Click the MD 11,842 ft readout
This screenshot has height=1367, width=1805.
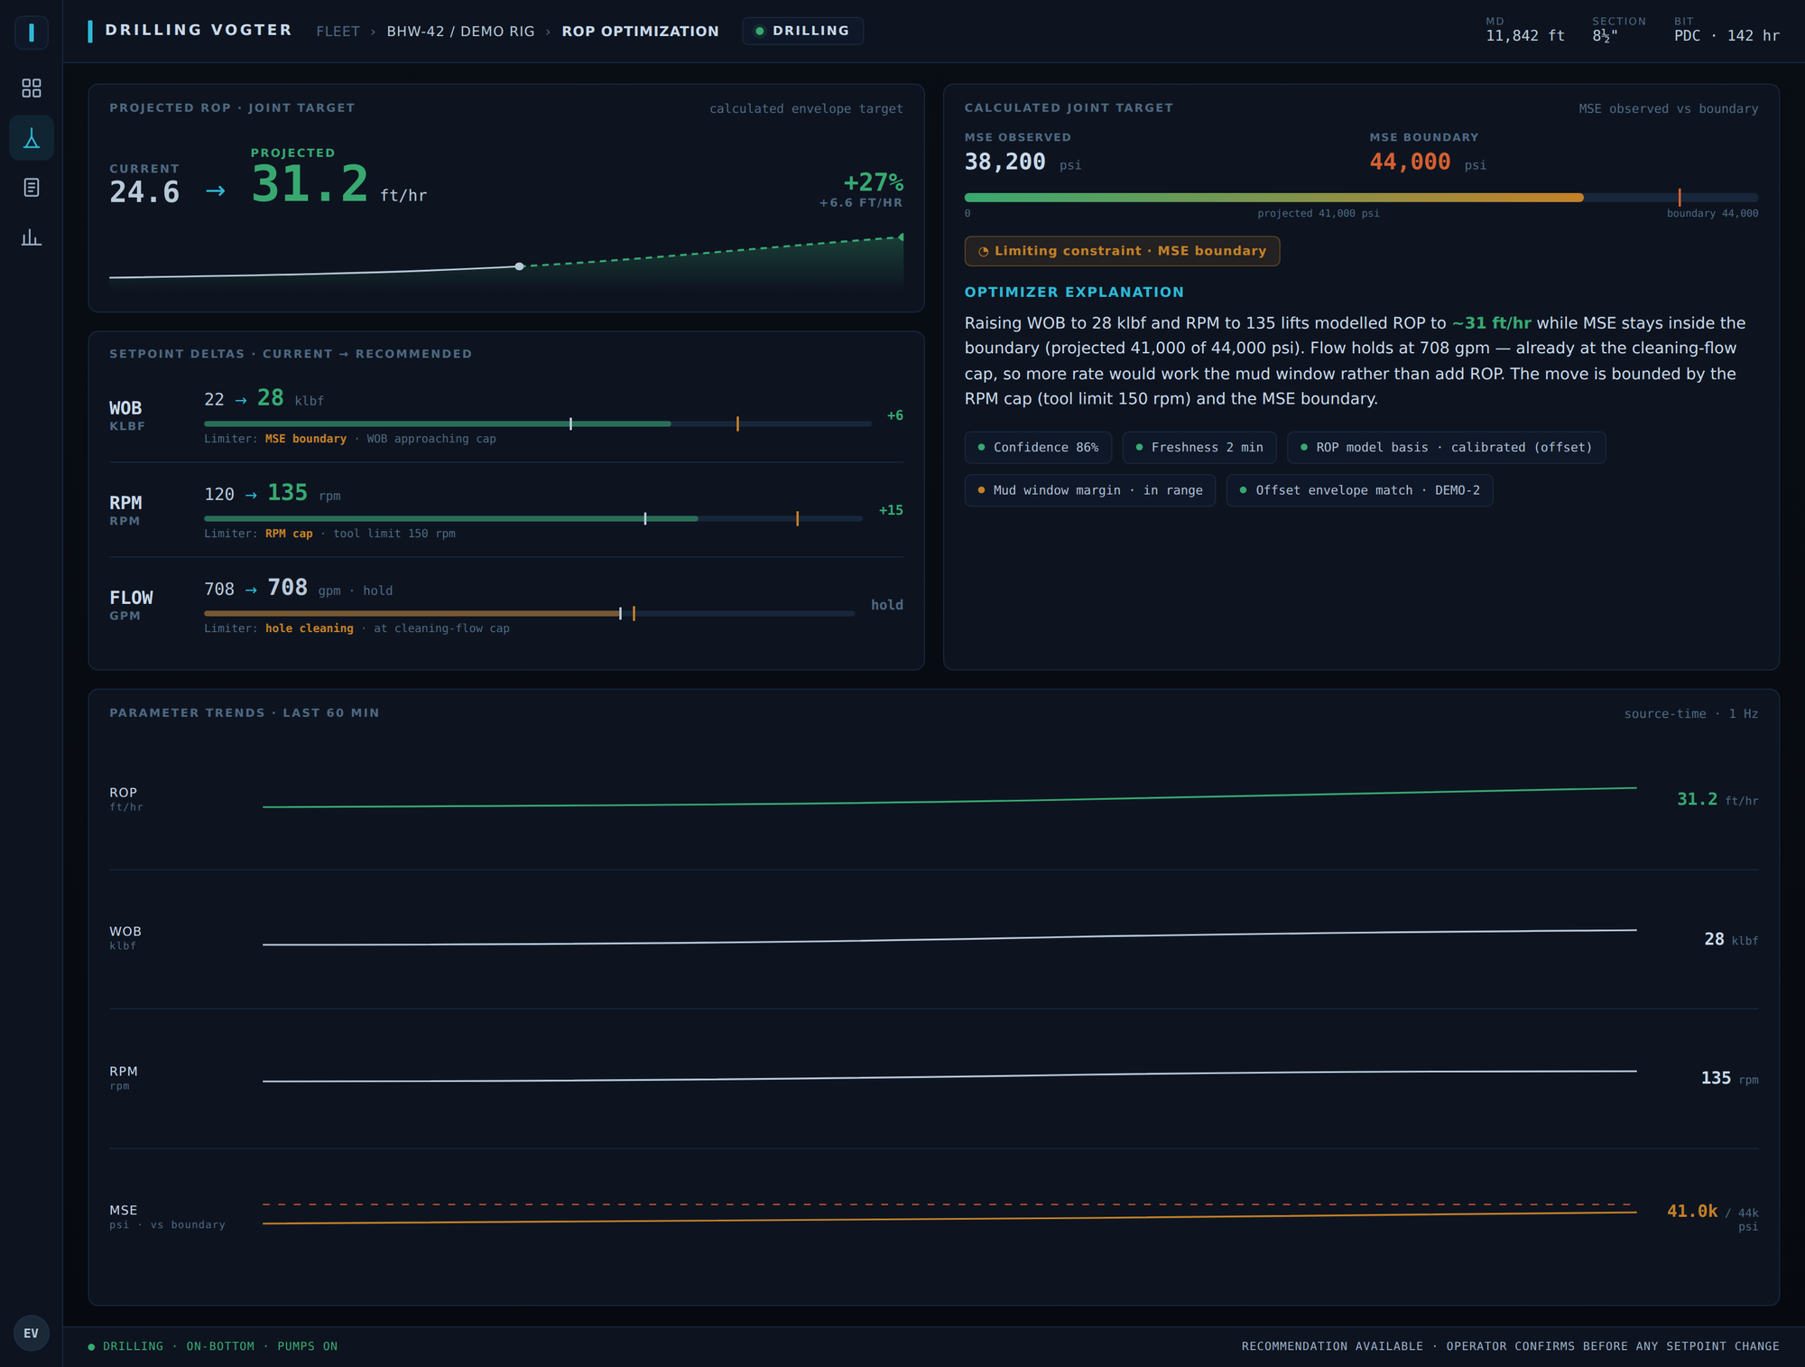[x=1525, y=30]
